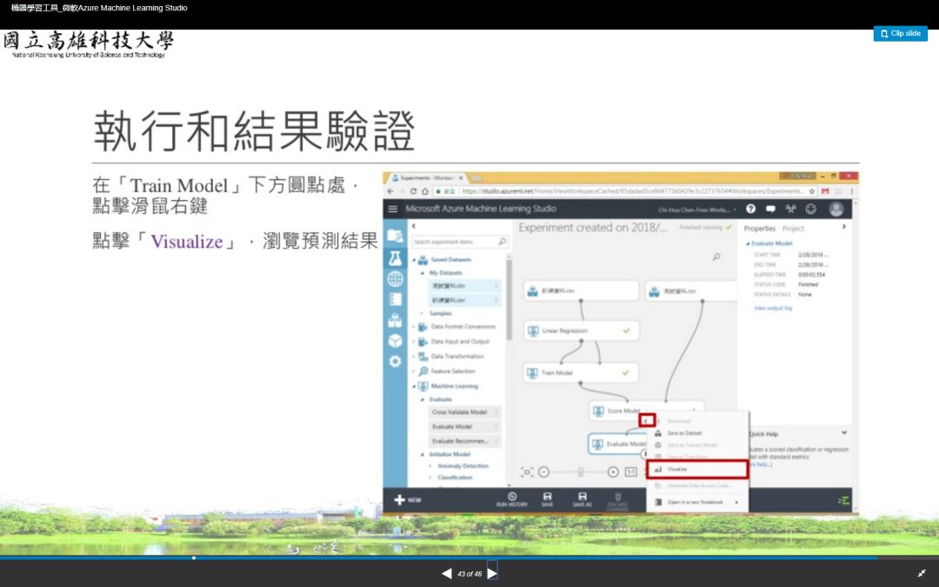
Task: Click the search experiment items field
Action: (459, 242)
